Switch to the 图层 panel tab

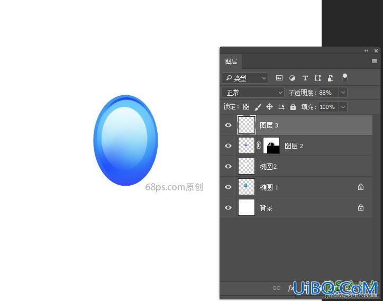231,61
